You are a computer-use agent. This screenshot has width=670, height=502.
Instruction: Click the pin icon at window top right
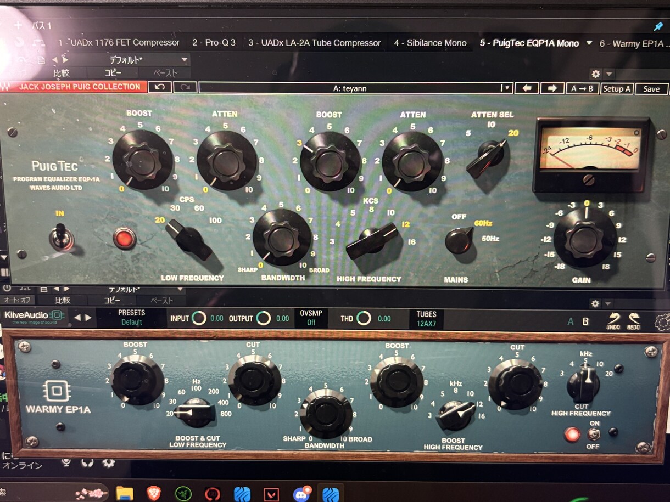657,26
